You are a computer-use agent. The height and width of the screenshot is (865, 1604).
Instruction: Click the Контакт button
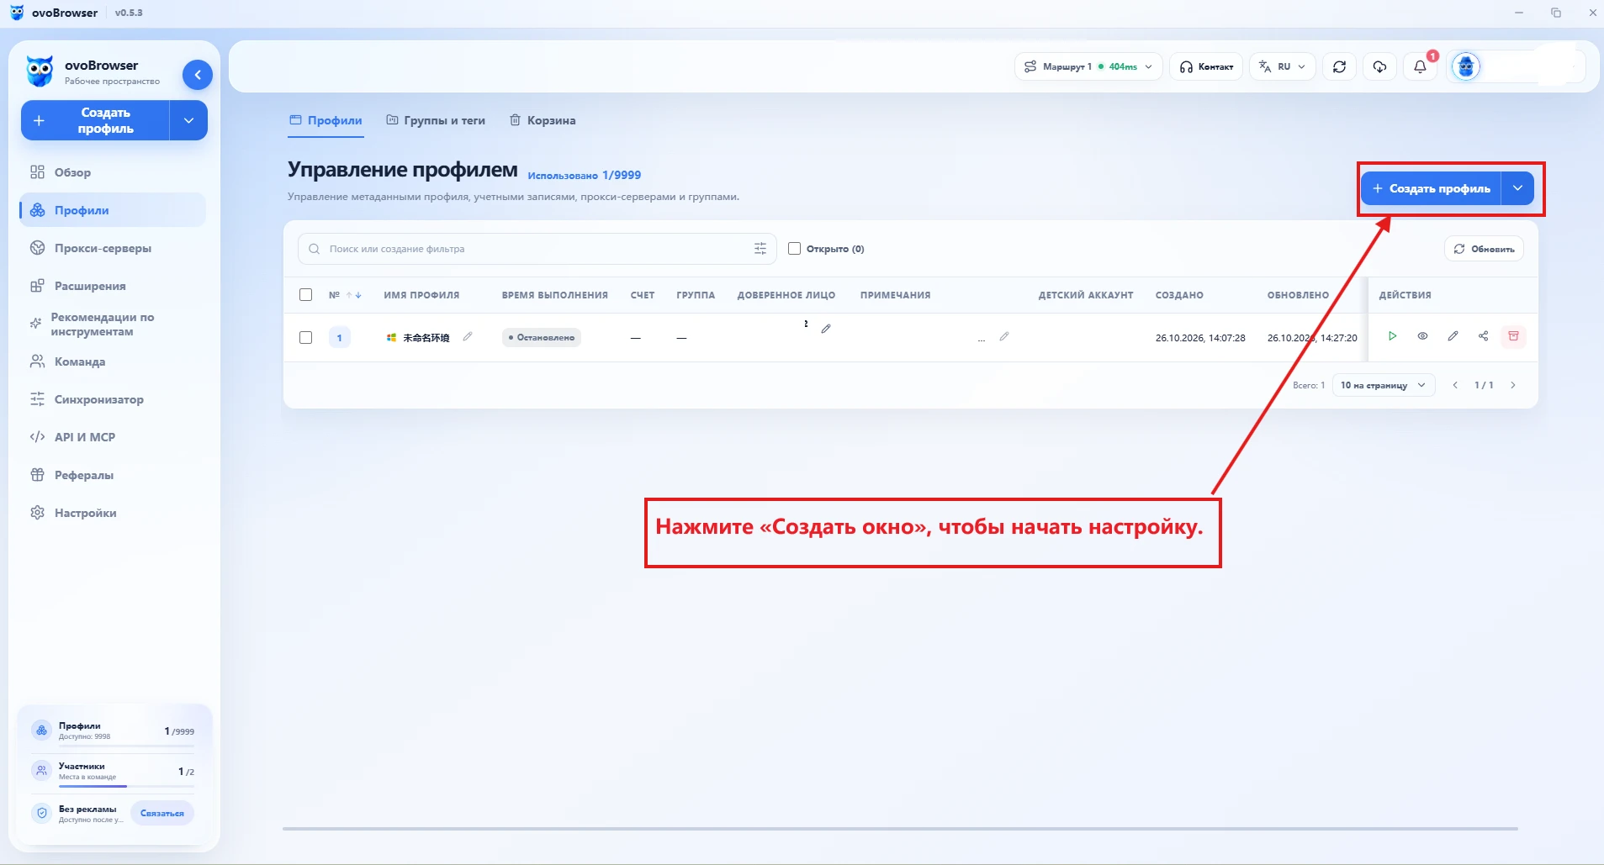click(1206, 66)
